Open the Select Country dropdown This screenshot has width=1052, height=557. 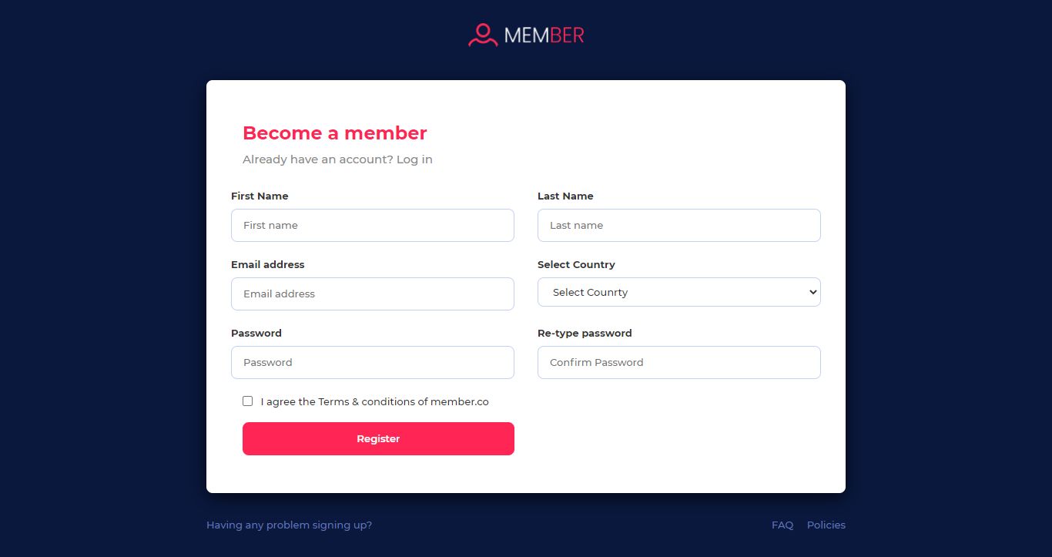tap(678, 292)
